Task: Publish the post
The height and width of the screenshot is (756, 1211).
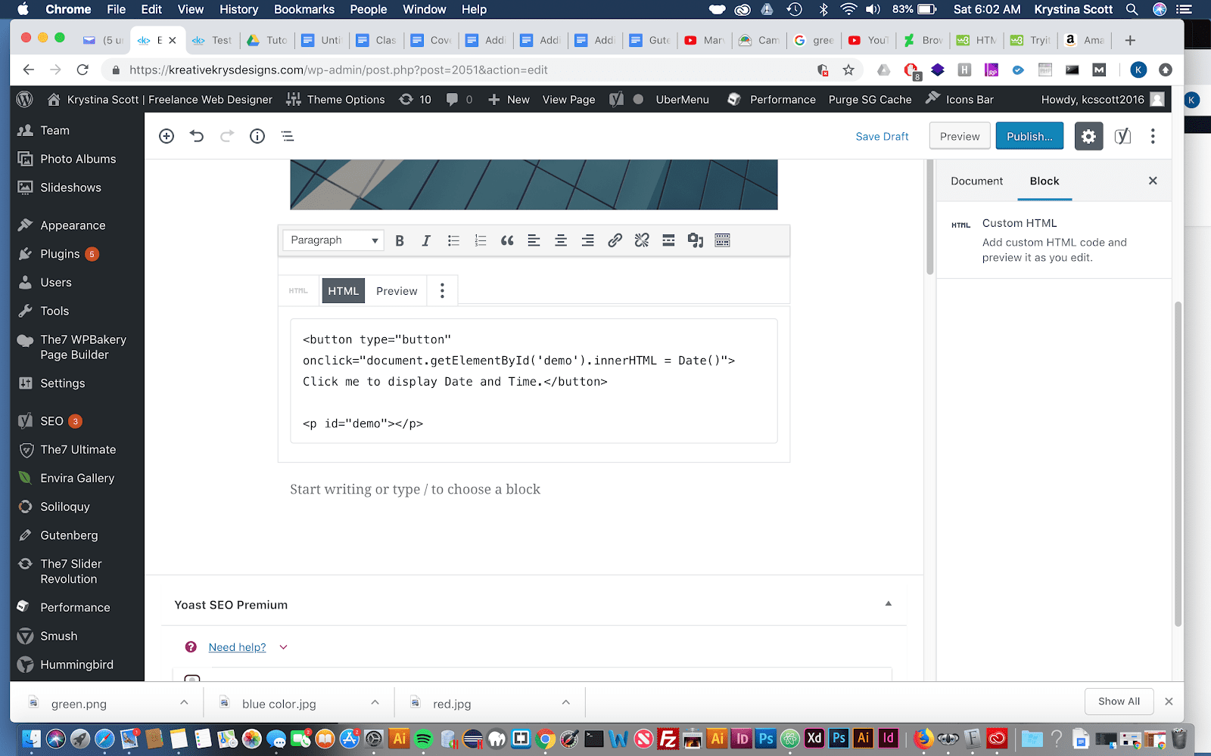Action: point(1029,136)
